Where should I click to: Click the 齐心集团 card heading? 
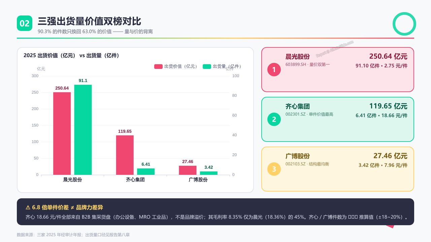coord(298,107)
